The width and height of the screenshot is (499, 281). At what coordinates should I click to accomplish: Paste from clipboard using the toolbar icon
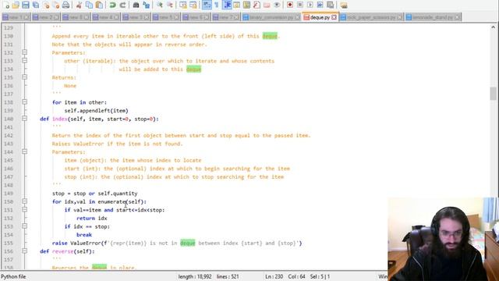(x=99, y=5)
